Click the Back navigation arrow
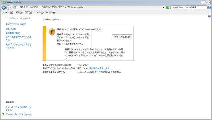 click(4, 8)
